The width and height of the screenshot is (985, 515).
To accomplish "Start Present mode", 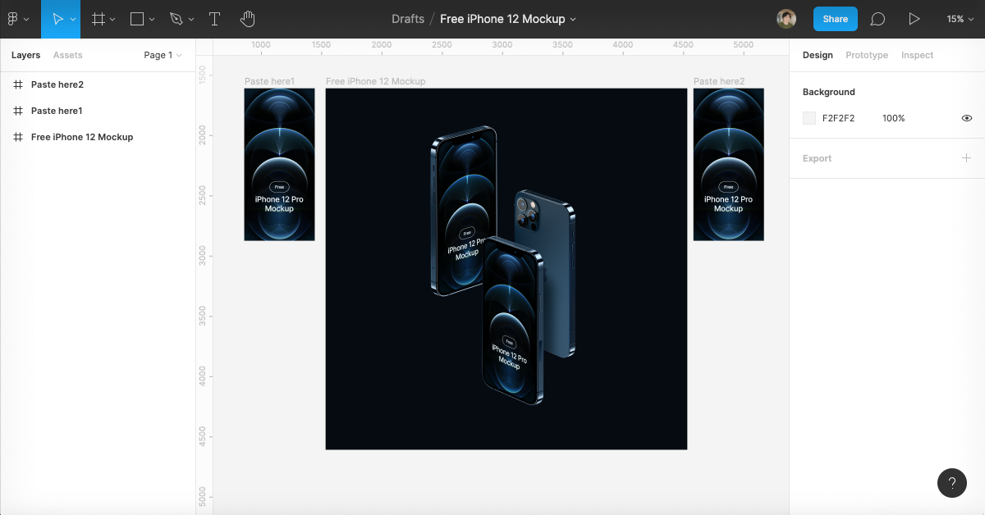I will click(x=914, y=19).
